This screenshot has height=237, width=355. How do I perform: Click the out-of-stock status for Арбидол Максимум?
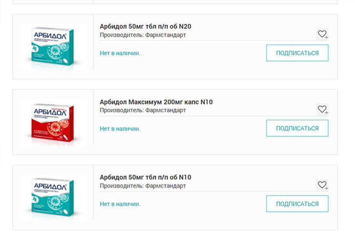(120, 128)
